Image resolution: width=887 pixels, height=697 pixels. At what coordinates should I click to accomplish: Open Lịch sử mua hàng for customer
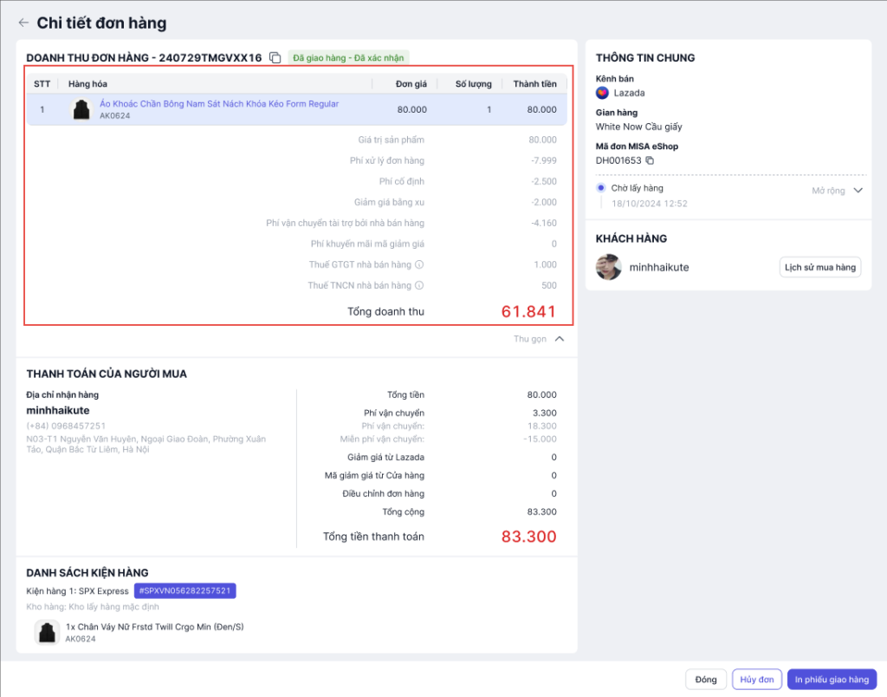[819, 267]
